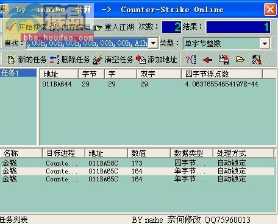Click the save document disk icon

[x=224, y=60]
